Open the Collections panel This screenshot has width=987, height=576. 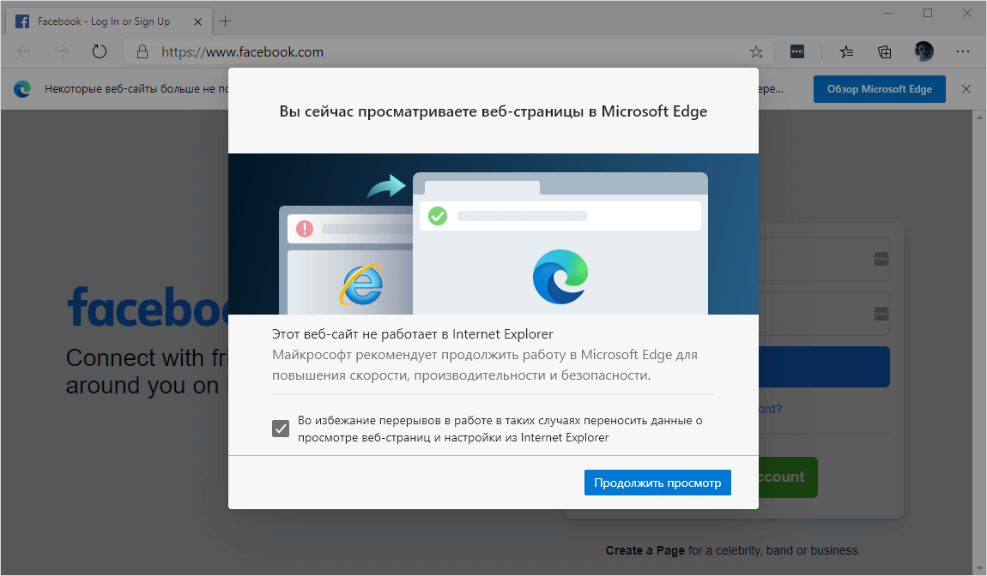coord(885,51)
